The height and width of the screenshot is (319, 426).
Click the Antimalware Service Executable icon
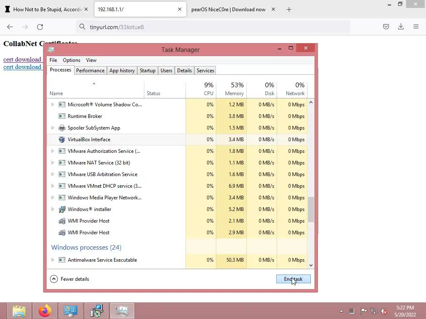click(x=62, y=260)
